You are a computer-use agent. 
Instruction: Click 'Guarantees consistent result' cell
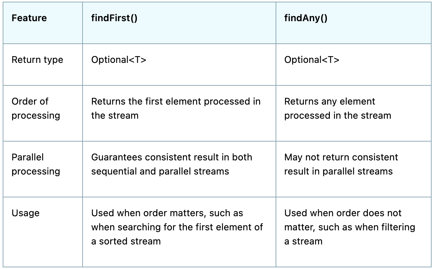172,164
